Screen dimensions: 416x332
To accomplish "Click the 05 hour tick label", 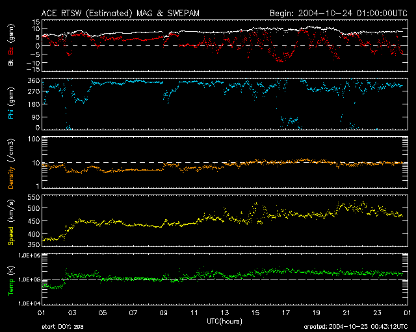I will 103,313.
